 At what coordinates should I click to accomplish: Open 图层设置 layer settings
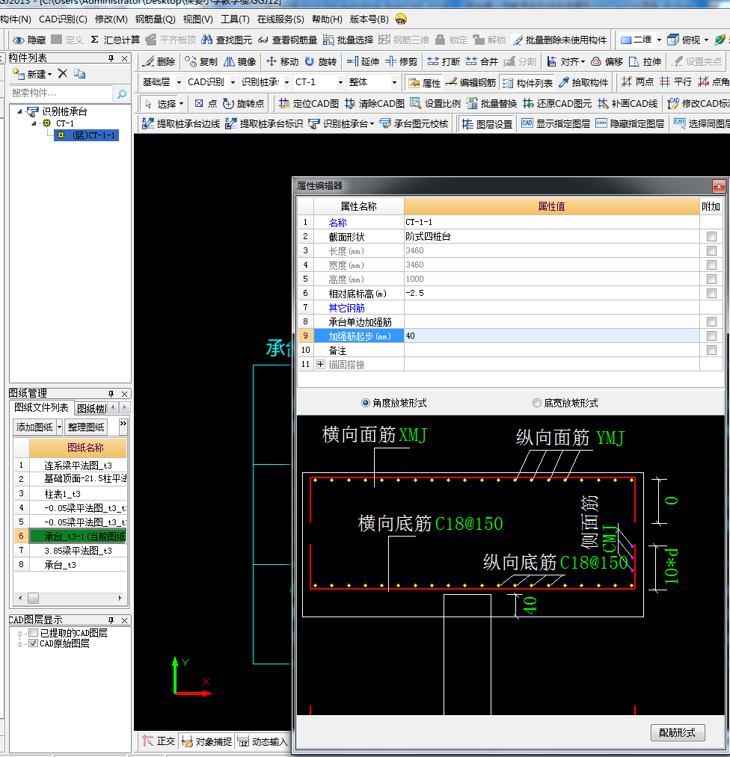pyautogui.click(x=487, y=124)
